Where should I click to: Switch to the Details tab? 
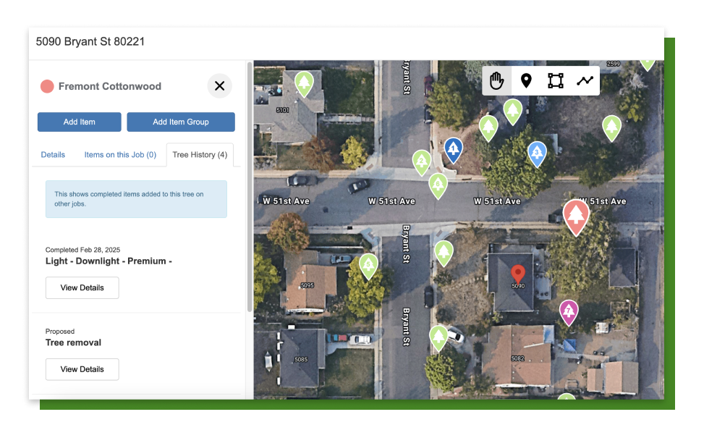click(x=53, y=154)
